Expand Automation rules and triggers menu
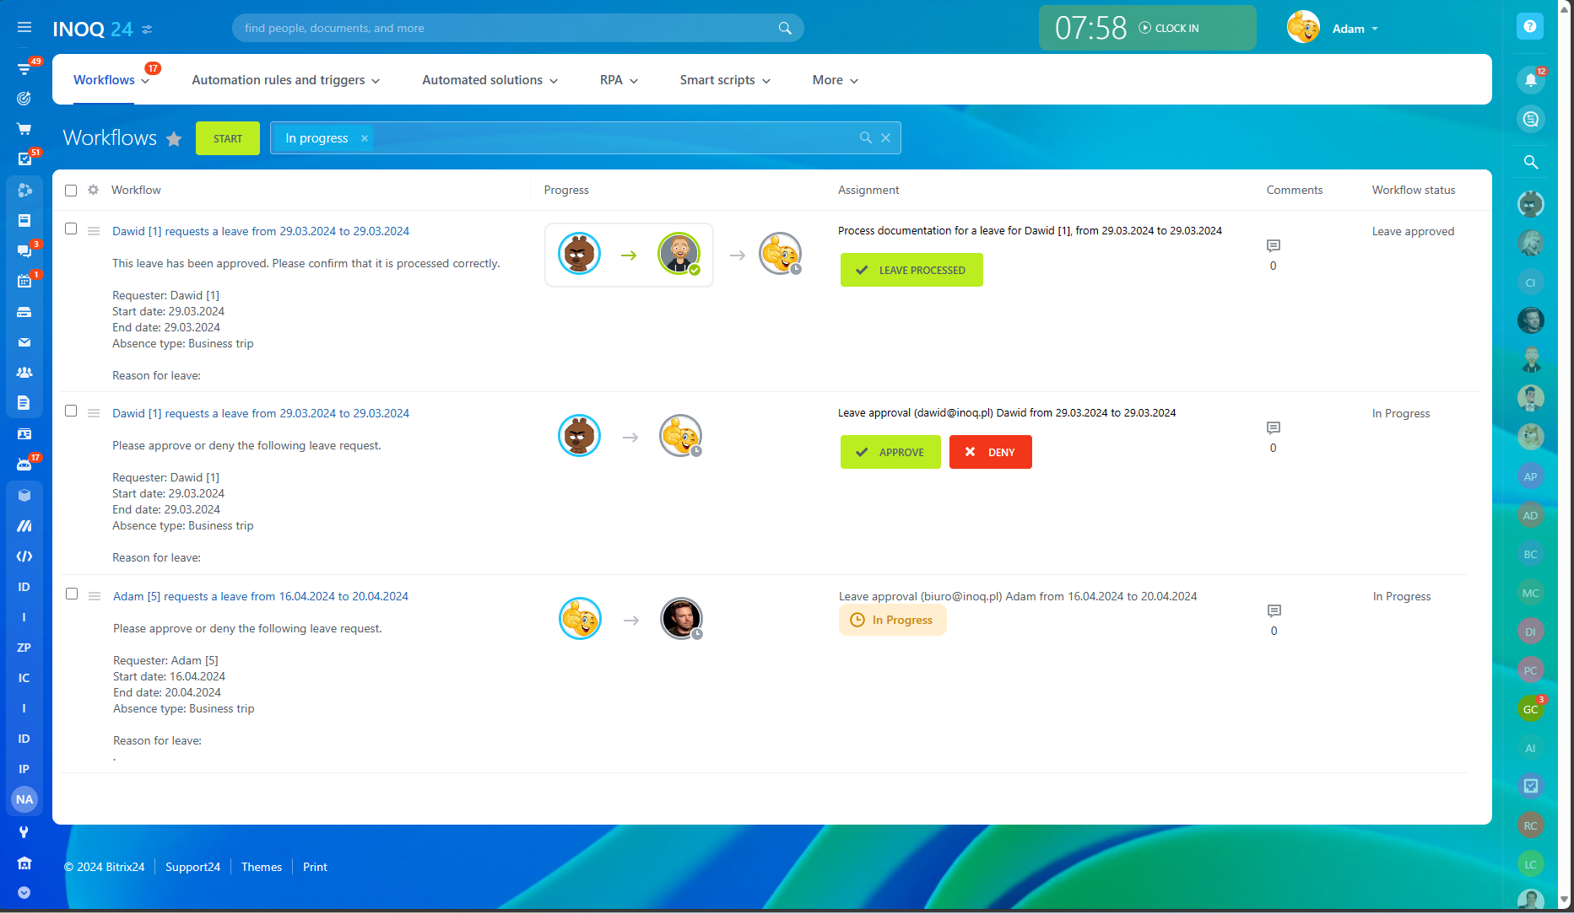Screen dimensions: 1574x914 (285, 80)
